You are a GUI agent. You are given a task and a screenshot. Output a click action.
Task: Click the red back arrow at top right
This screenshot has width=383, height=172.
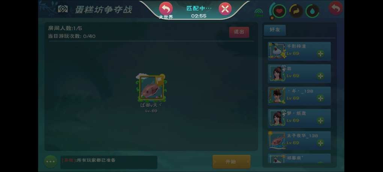click(336, 8)
